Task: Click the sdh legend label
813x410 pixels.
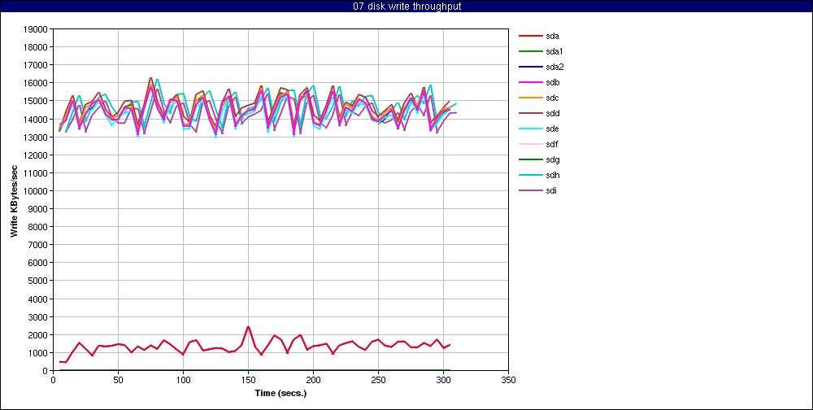Action: 552,176
